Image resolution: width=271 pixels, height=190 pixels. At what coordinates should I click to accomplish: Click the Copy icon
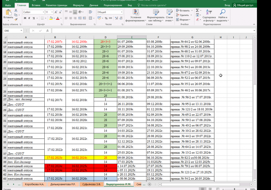tap(16, 15)
